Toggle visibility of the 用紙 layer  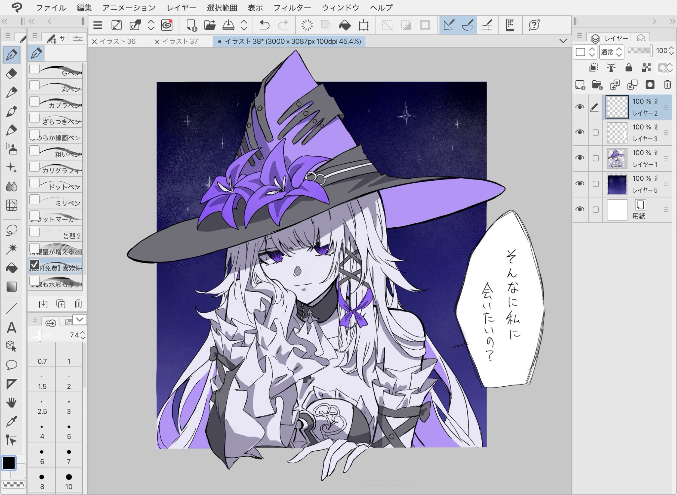pyautogui.click(x=579, y=209)
